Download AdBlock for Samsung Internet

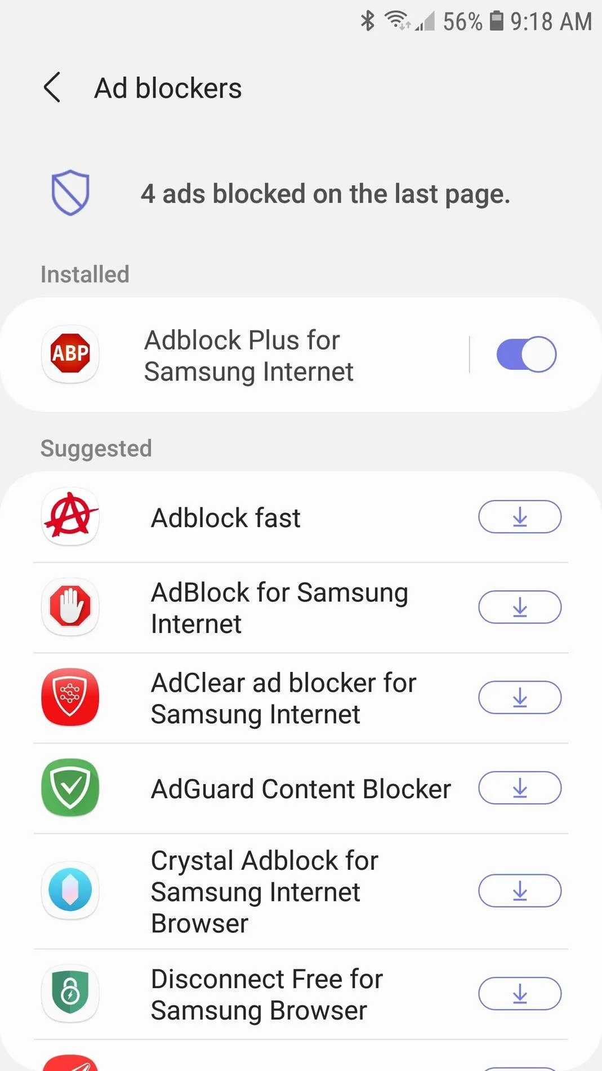520,607
